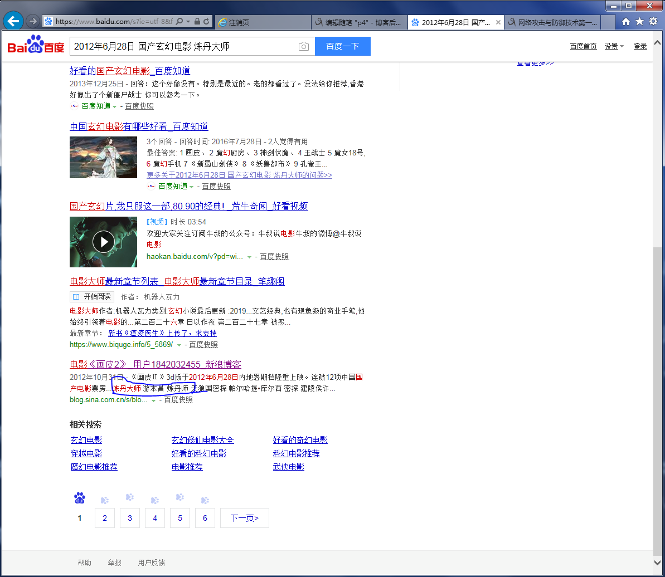Switch to the 网络攻击与防御技术 tab
Screen dimensions: 665x577
pyautogui.click(x=552, y=22)
